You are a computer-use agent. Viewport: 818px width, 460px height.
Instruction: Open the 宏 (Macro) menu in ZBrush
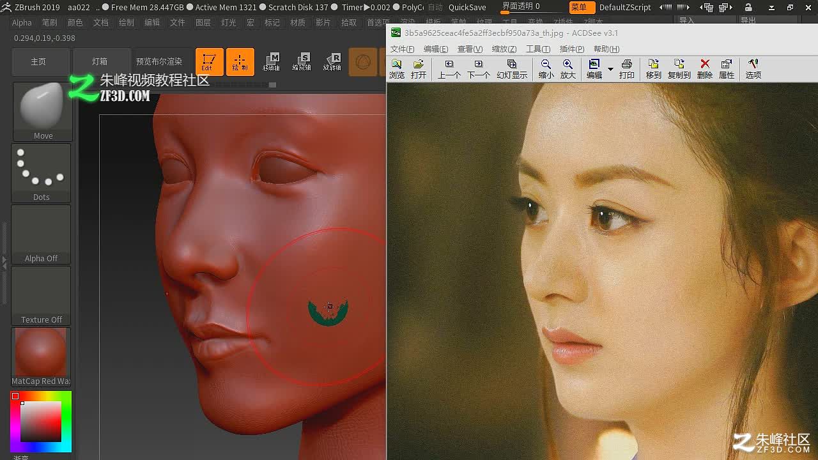click(x=251, y=22)
